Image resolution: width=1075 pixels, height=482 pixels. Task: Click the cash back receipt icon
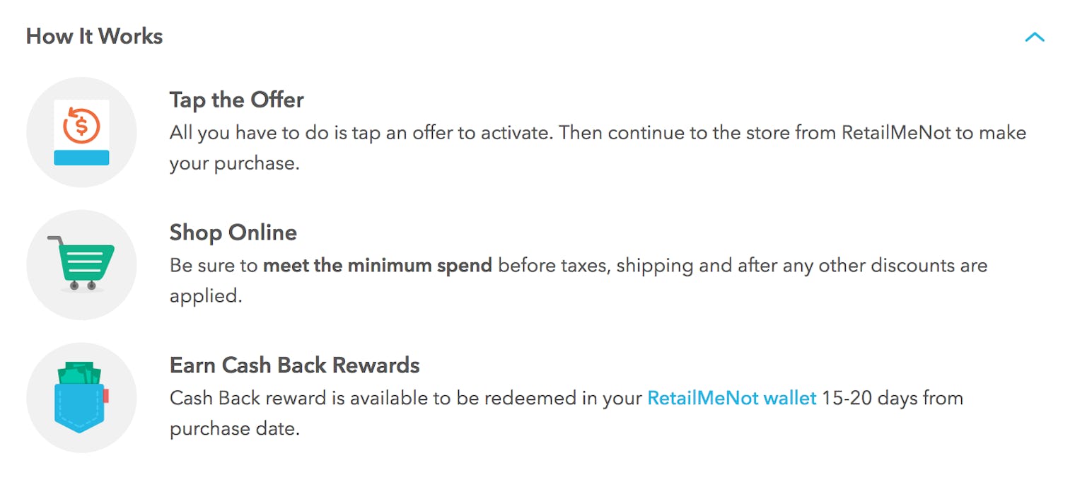tap(81, 132)
